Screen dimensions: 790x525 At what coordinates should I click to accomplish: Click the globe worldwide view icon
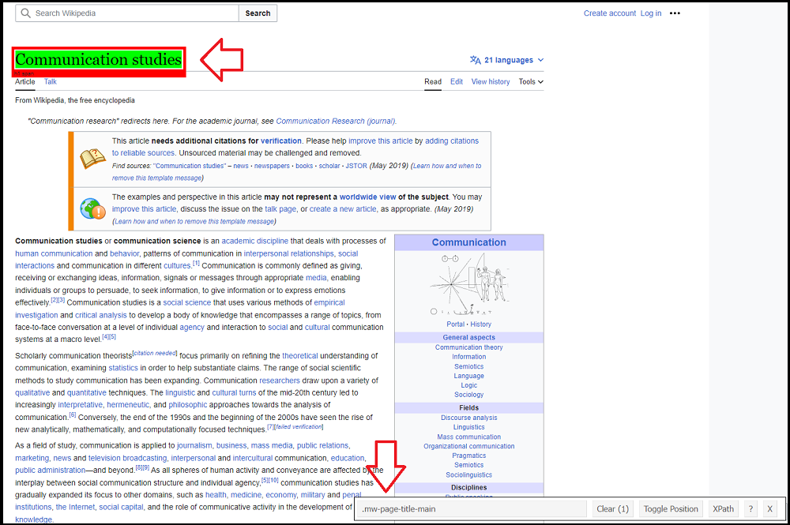pyautogui.click(x=92, y=208)
